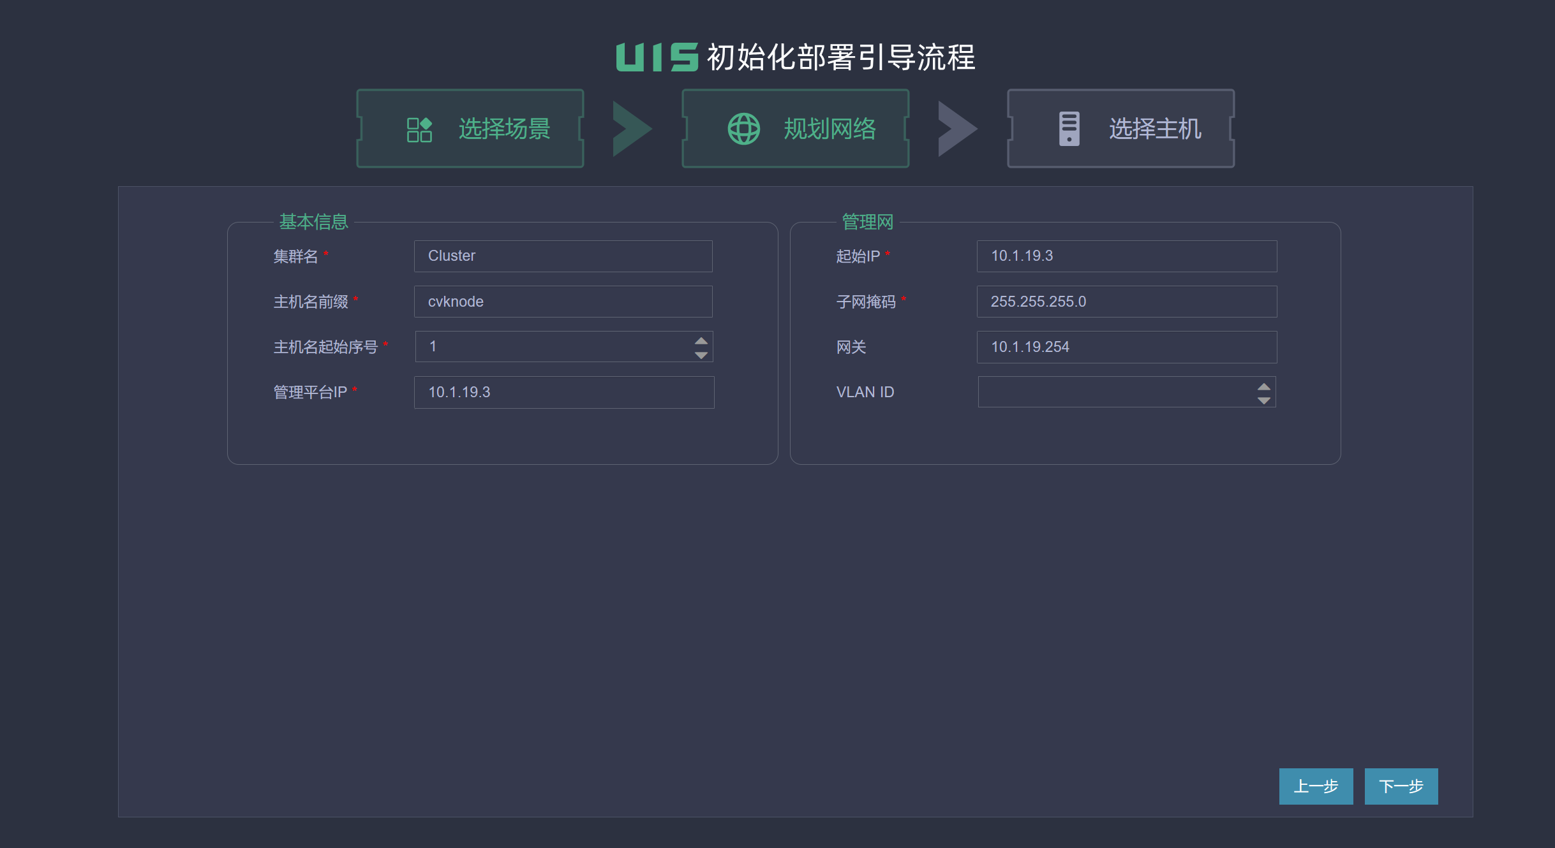This screenshot has width=1555, height=848.
Task: Edit the 管理平台IP input field
Action: click(x=563, y=392)
